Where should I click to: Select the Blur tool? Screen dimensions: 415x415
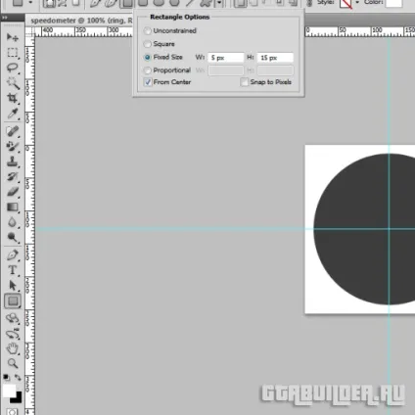pos(13,222)
